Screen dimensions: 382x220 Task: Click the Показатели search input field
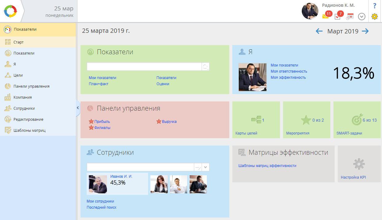tap(144, 67)
